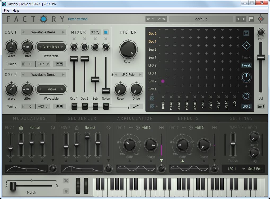
Task: Click ENV 1 trigger mode icon
Action: coord(21,127)
